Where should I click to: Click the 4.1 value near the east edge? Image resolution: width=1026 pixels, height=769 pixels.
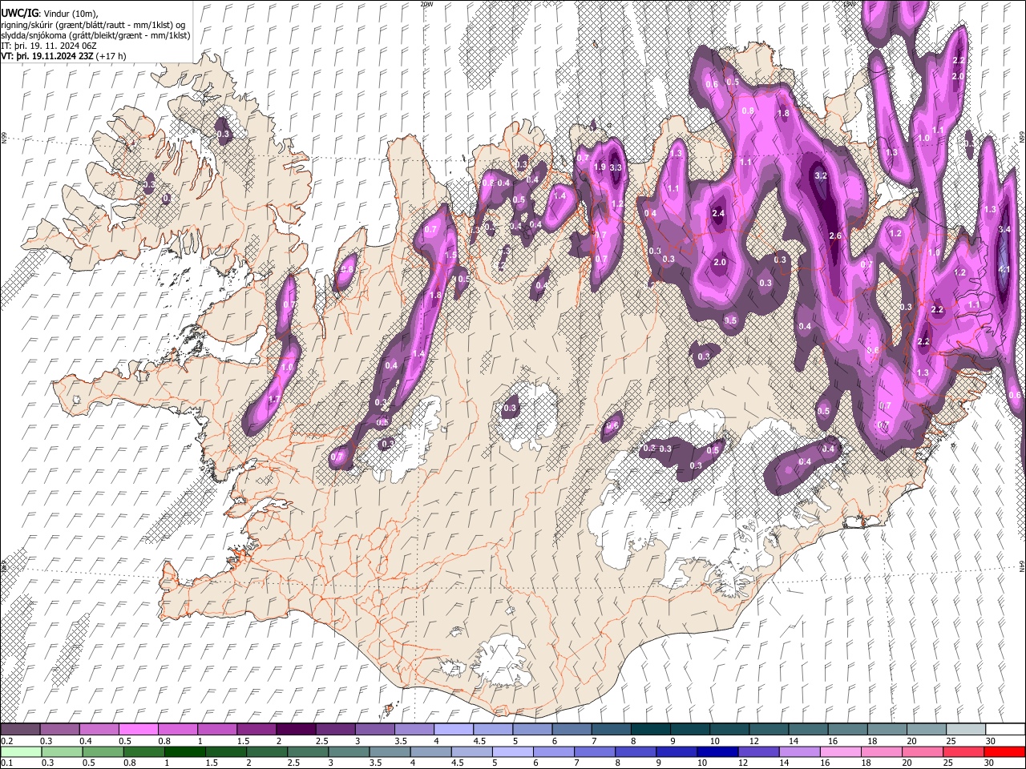point(1004,269)
